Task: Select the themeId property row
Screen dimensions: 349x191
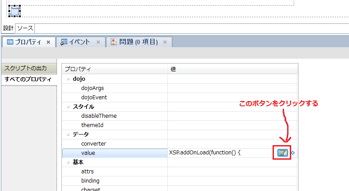Action: (x=115, y=125)
